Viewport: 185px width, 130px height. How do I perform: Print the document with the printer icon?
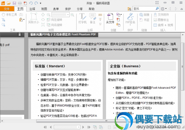(x=20, y=3)
